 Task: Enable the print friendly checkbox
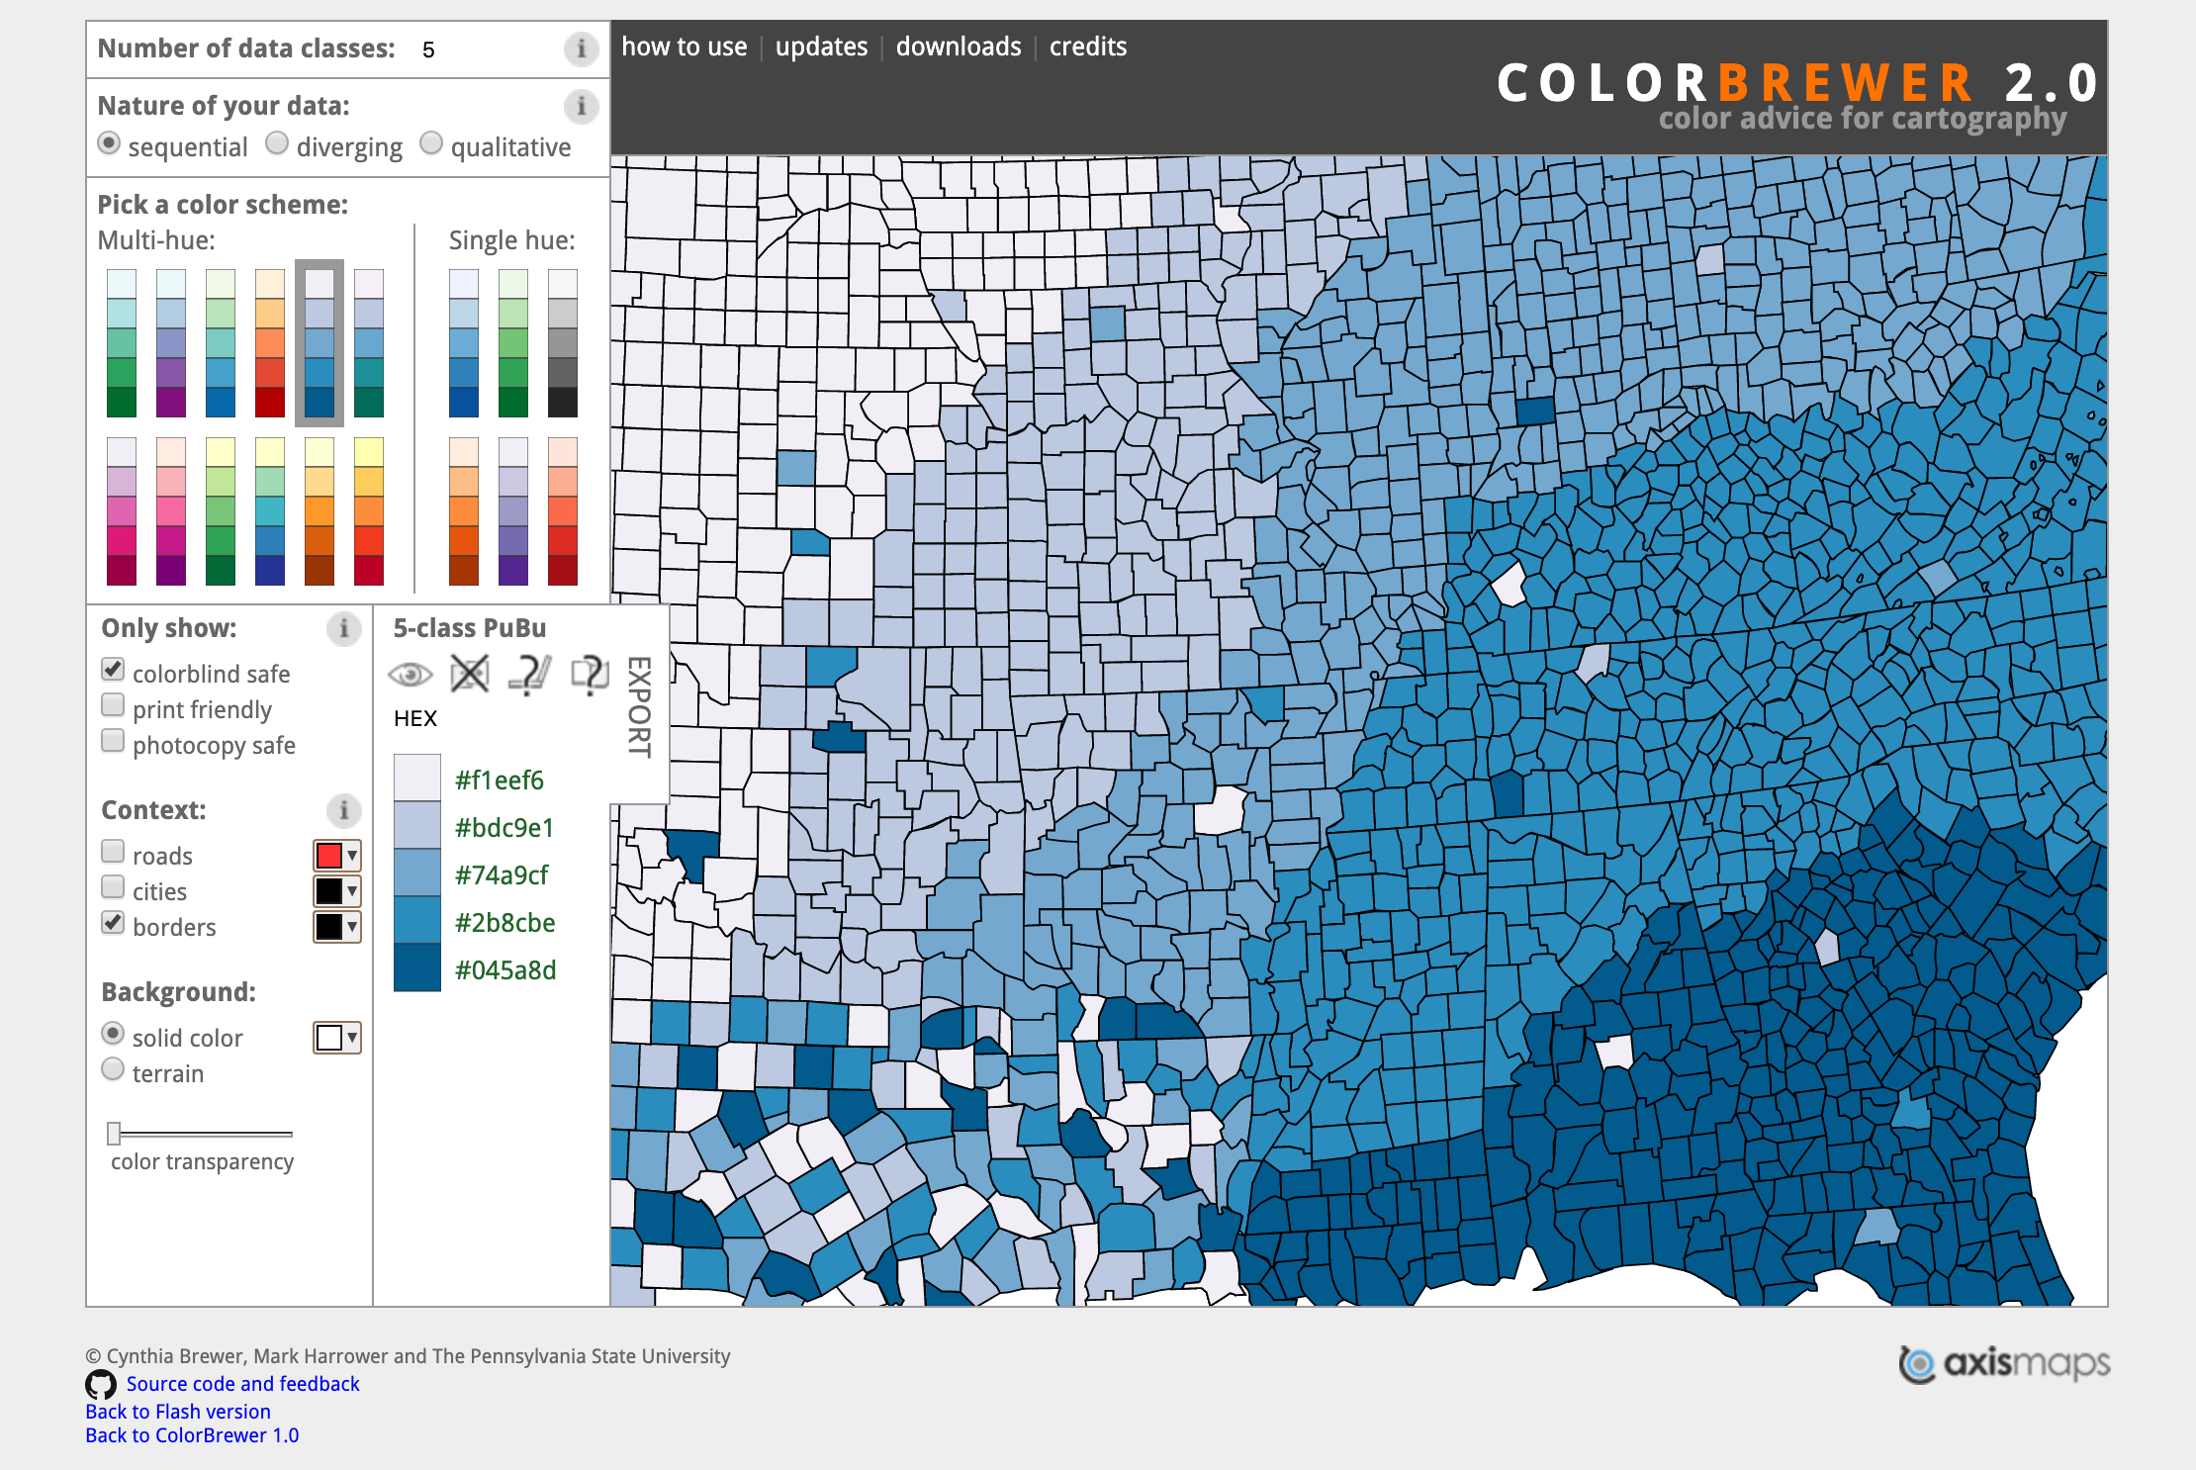pyautogui.click(x=113, y=705)
